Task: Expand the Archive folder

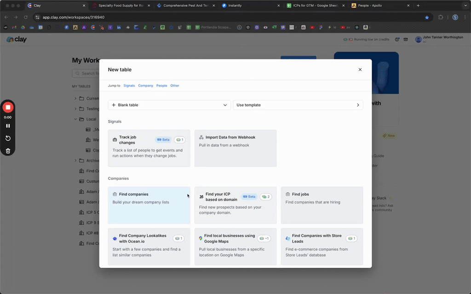Action: point(76,160)
